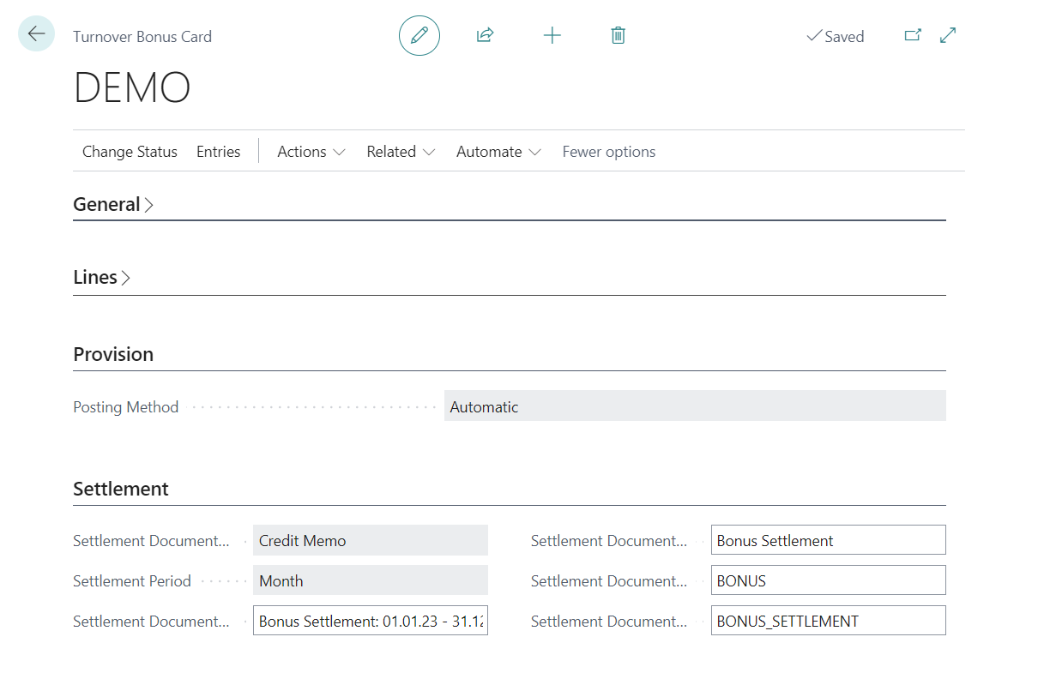
Task: Click Change Status in the action bar
Action: [x=130, y=152]
